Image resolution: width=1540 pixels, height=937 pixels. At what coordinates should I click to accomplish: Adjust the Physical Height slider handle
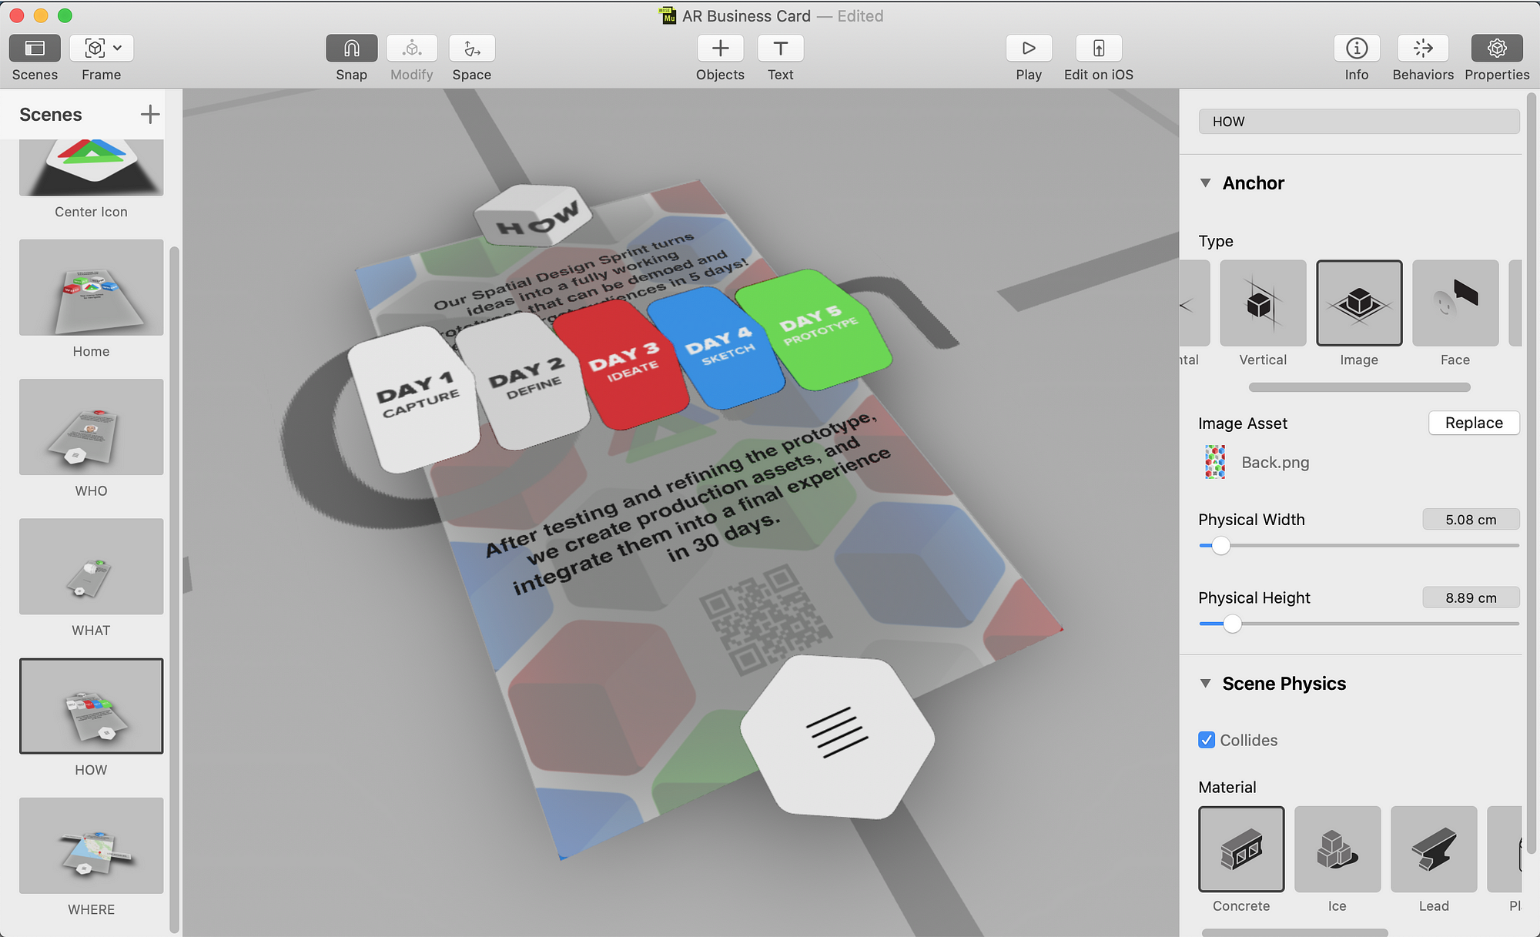click(1232, 624)
